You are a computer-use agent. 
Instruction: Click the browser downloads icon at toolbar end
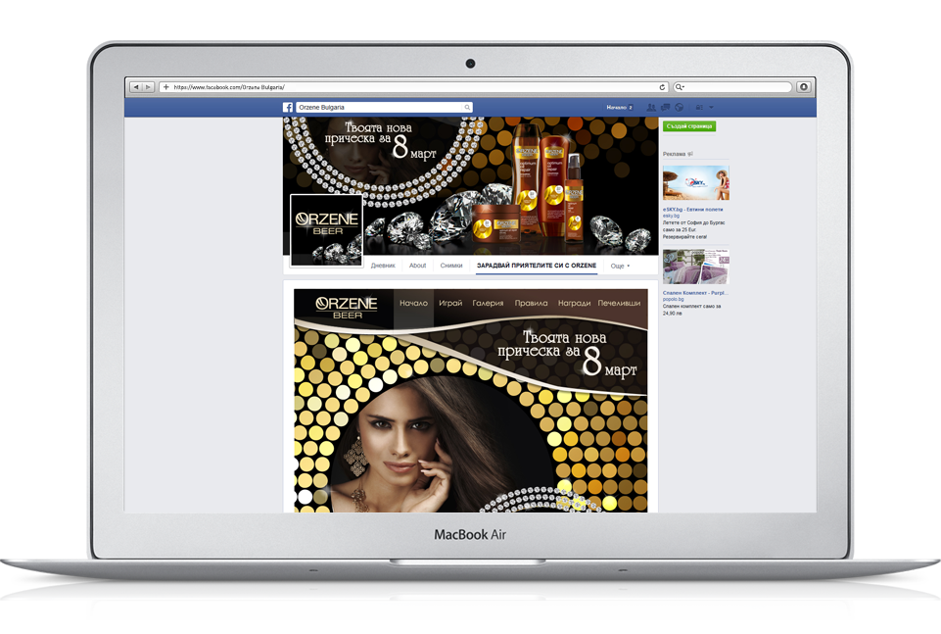(x=804, y=87)
